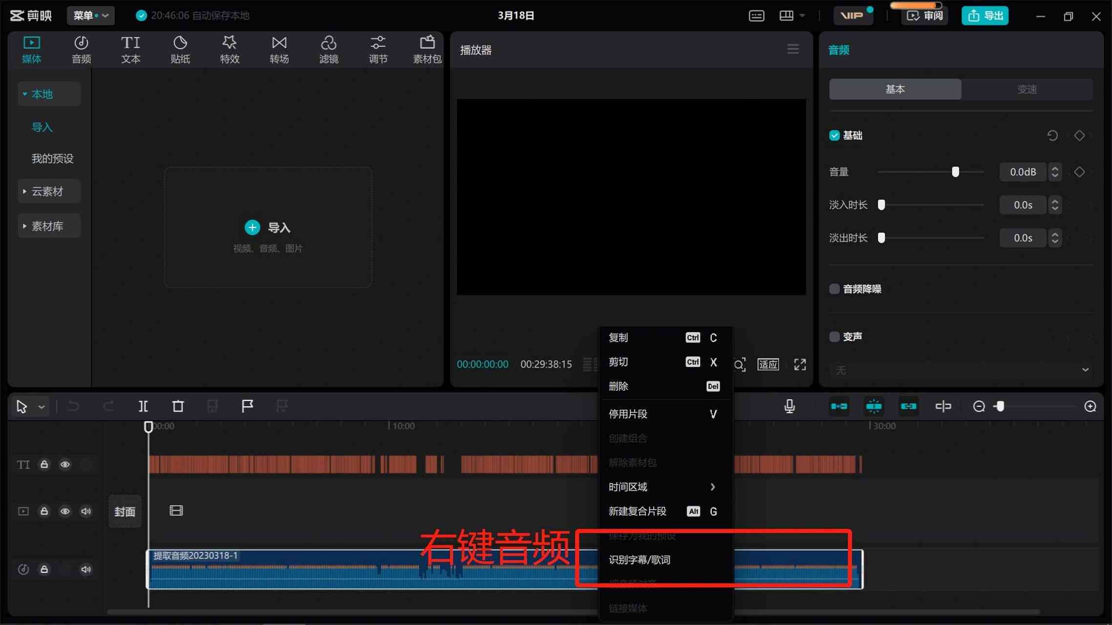Toggle 变声 (Voice Change) checkbox
The image size is (1112, 625).
click(x=834, y=336)
